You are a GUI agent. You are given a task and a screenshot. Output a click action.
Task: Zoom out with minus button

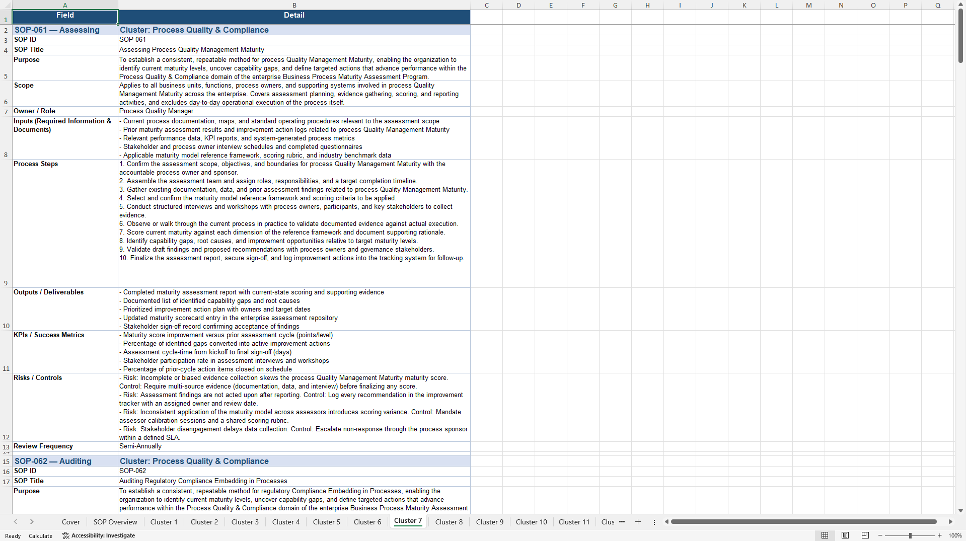tap(880, 535)
